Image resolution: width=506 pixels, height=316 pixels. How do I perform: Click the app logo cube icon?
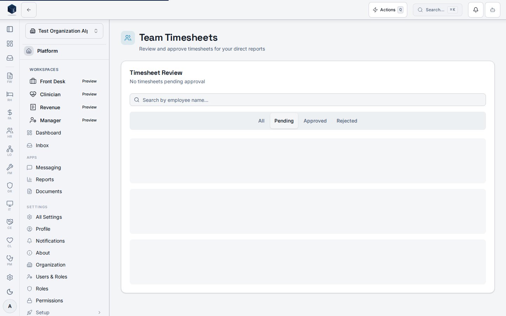coord(12,9)
